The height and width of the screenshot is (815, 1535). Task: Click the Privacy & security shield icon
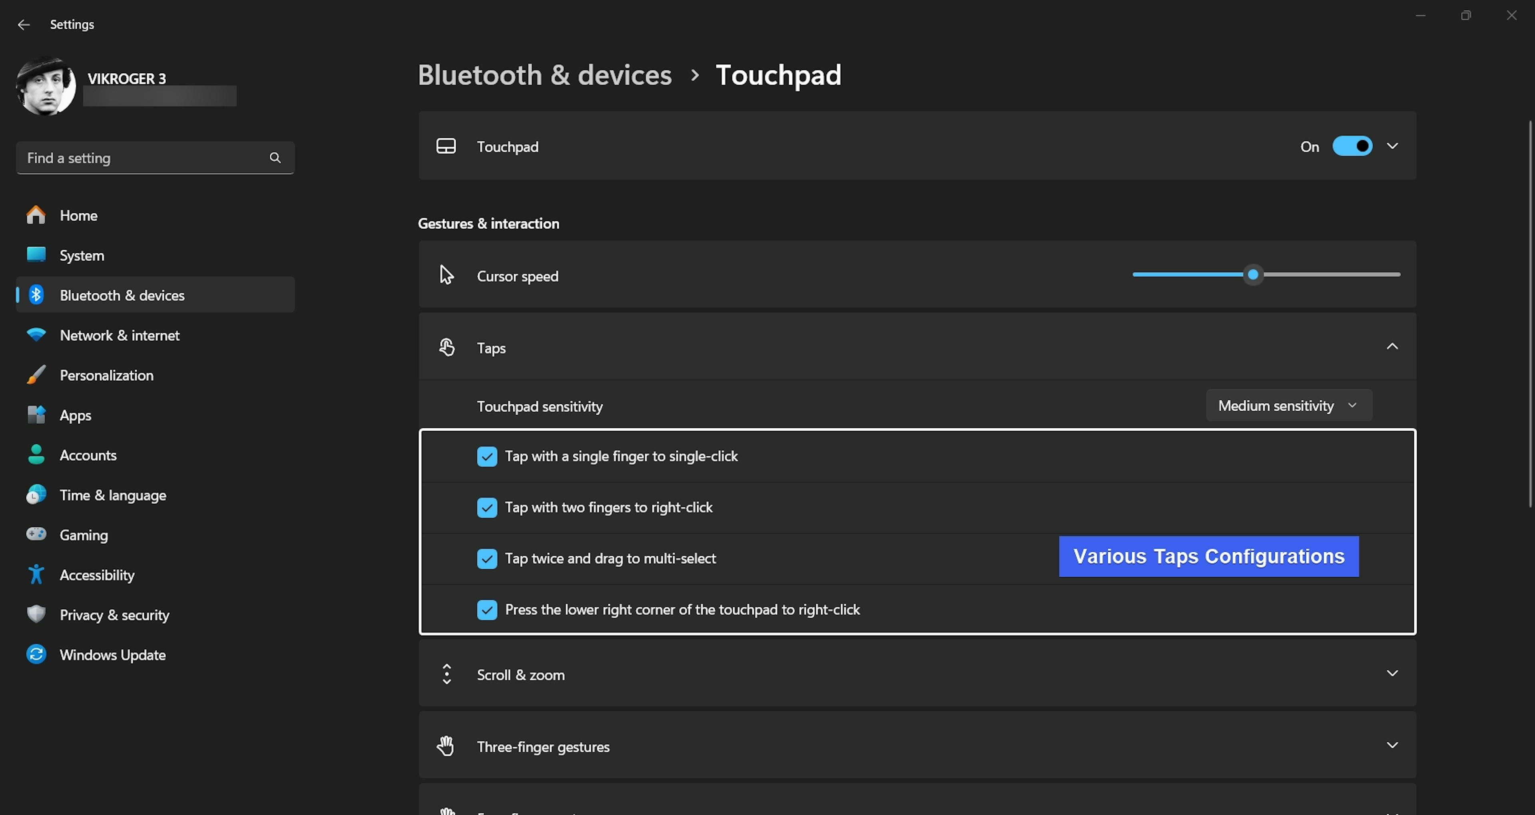(36, 614)
